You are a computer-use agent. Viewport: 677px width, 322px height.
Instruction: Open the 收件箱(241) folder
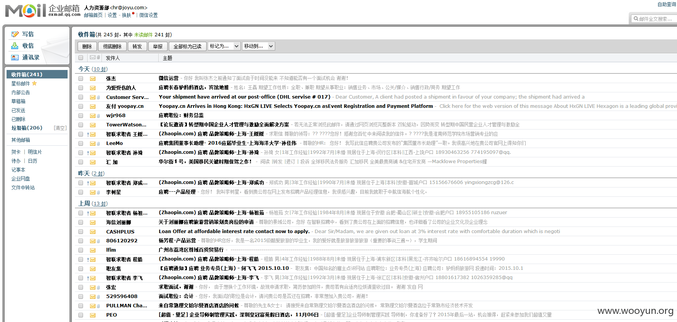pyautogui.click(x=37, y=74)
